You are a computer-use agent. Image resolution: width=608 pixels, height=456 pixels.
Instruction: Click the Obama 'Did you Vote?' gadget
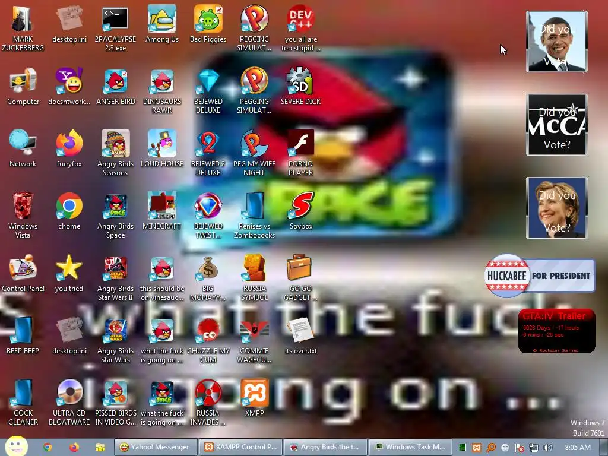coord(557,42)
